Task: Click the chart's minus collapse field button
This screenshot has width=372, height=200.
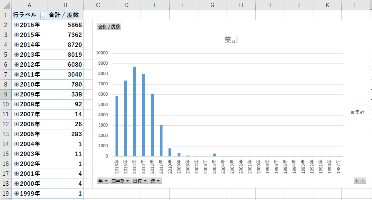Action: [x=362, y=181]
